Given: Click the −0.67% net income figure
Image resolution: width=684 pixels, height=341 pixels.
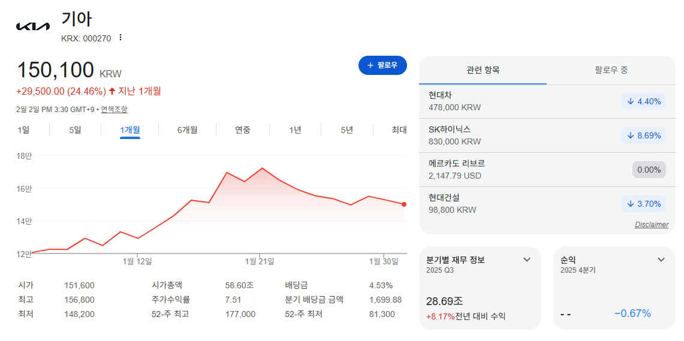Looking at the screenshot, I should tap(632, 313).
